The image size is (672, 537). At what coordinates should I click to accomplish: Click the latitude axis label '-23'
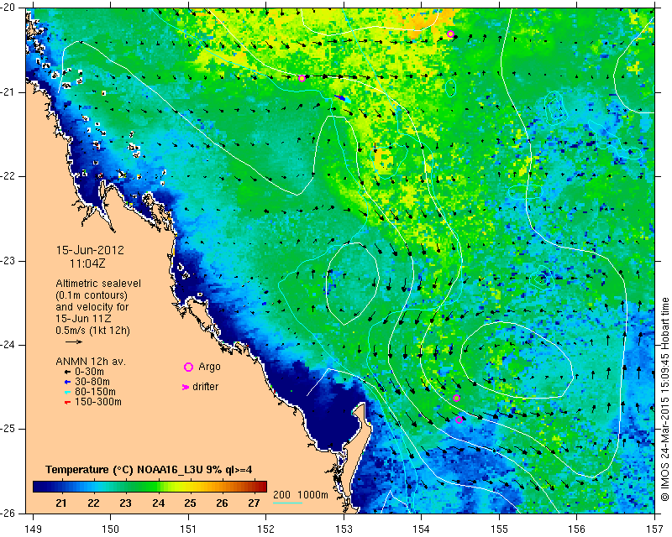[x=7, y=261]
